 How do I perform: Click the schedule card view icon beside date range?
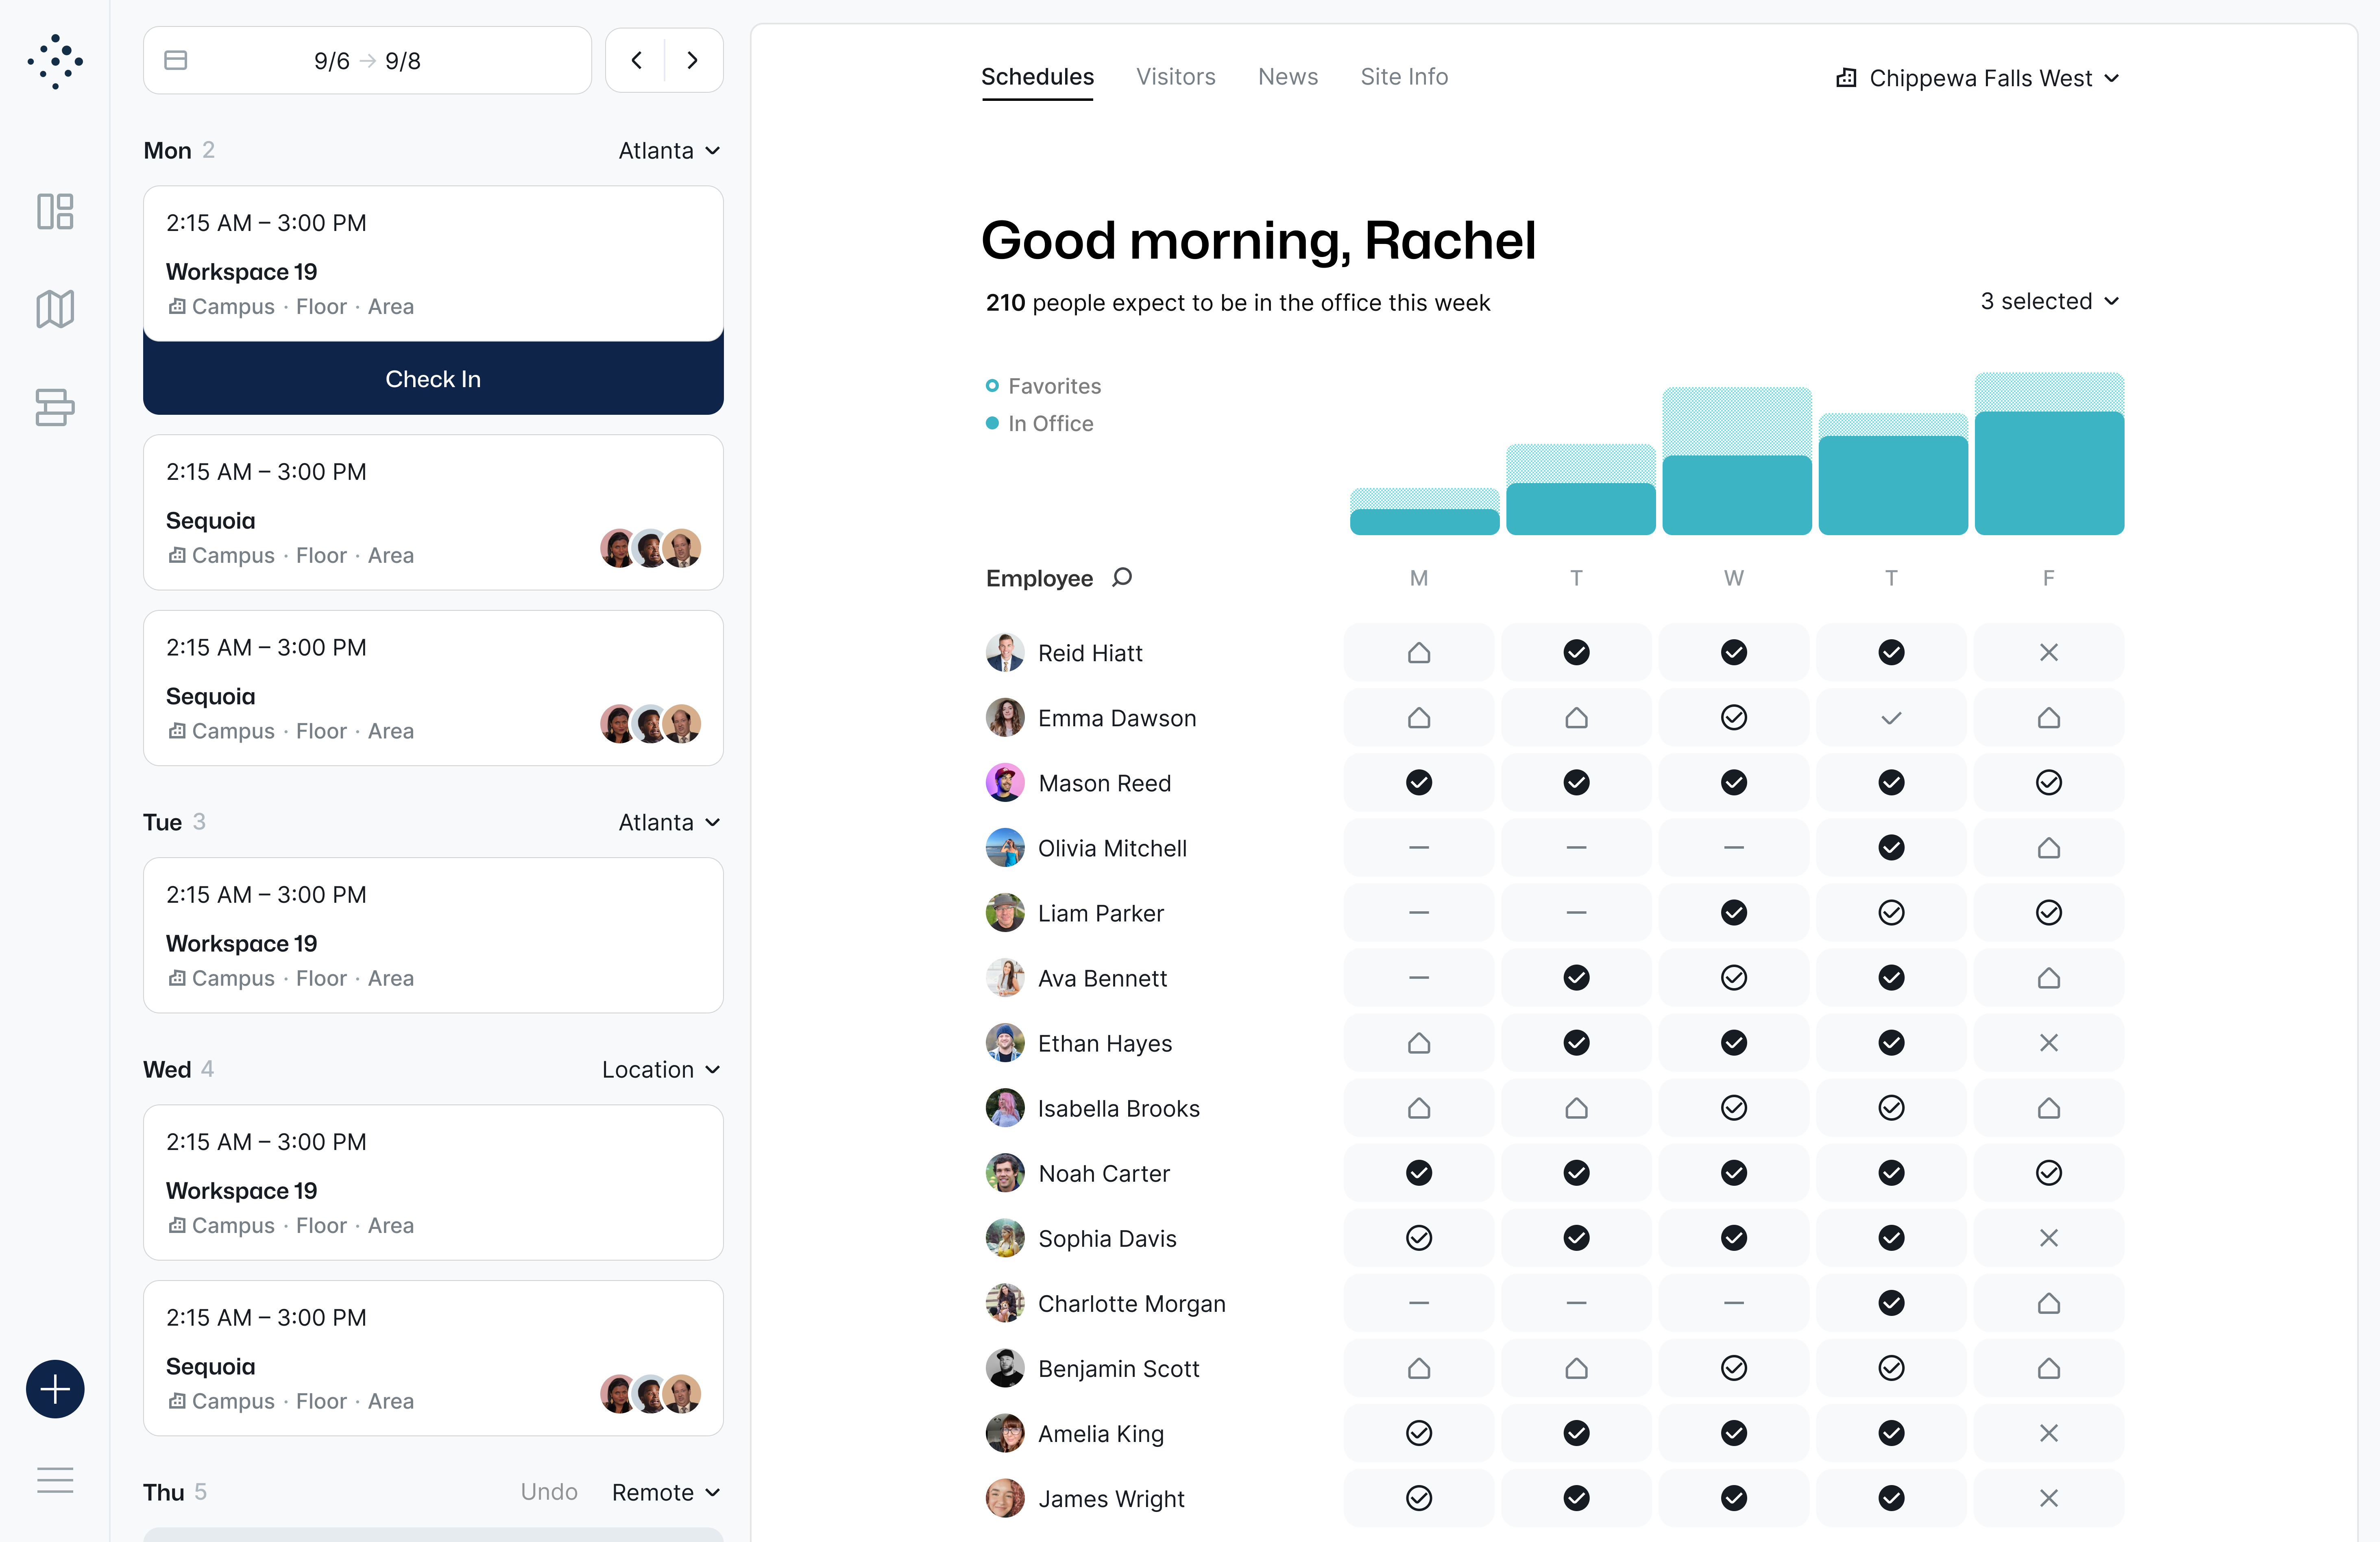[175, 60]
